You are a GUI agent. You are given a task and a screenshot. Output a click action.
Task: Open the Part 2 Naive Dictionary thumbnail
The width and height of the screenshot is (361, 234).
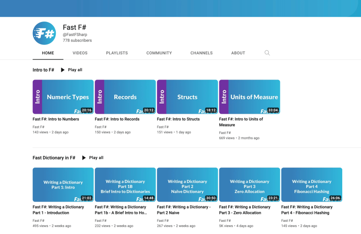[x=187, y=184]
